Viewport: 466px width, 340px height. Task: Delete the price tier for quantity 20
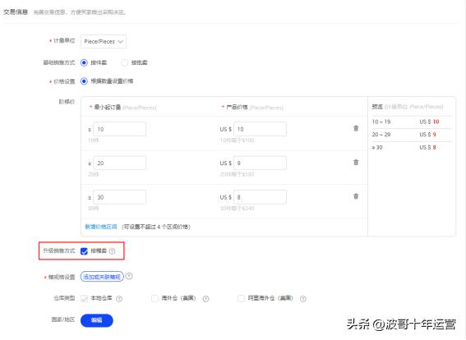click(356, 162)
